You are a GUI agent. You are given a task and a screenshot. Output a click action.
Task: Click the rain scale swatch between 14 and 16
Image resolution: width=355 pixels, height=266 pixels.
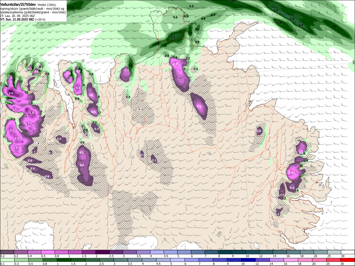coord(277,260)
